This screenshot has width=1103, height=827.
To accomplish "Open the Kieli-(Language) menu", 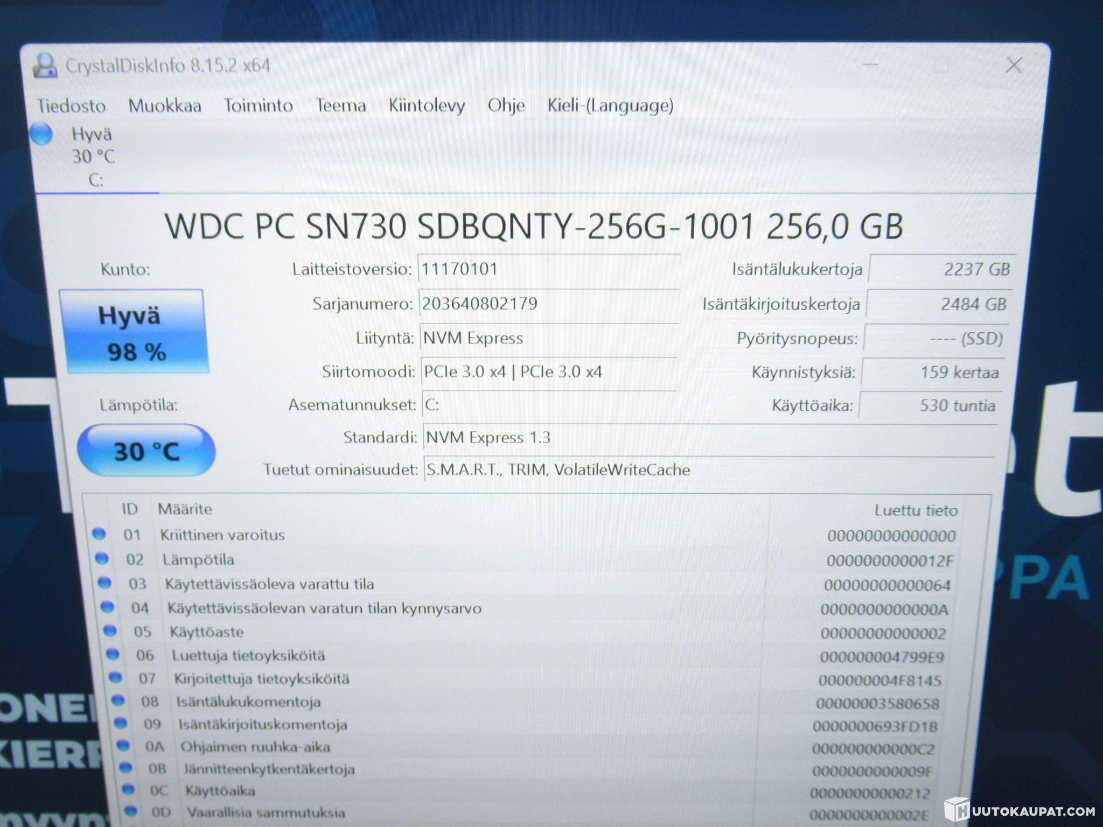I will (610, 106).
